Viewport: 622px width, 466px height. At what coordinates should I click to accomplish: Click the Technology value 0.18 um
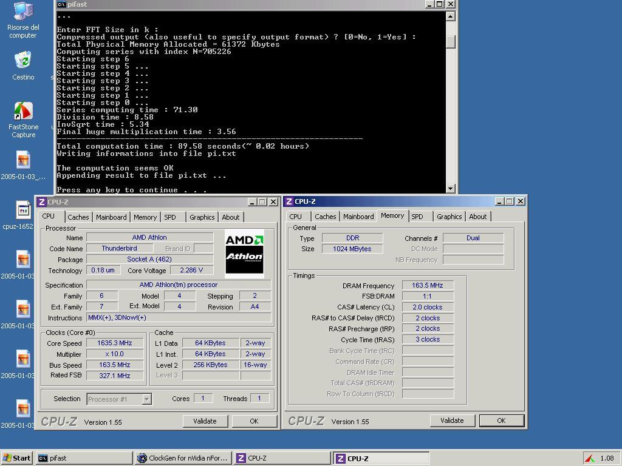click(x=103, y=270)
